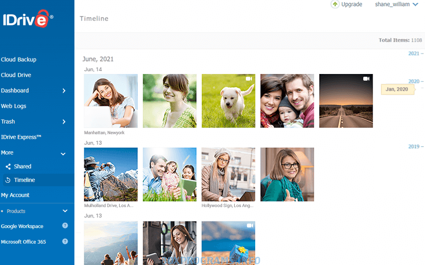The width and height of the screenshot is (425, 265).
Task: Jump to 2019 on the timeline scale
Action: pyautogui.click(x=415, y=147)
